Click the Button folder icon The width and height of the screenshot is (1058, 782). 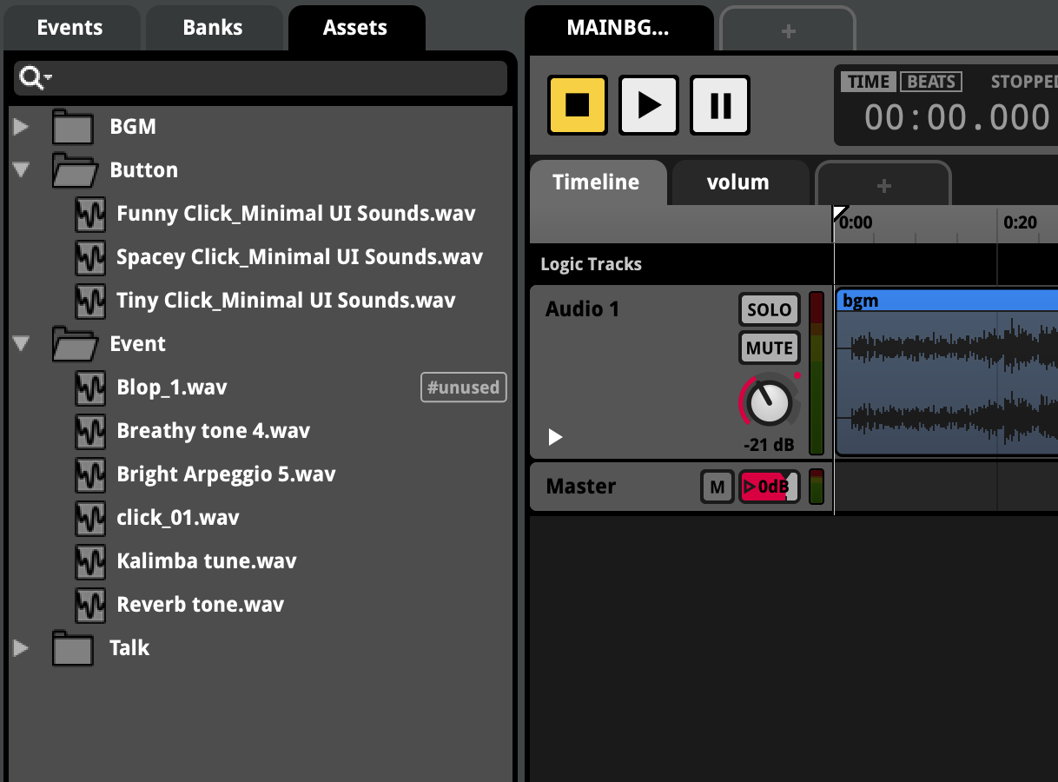point(74,170)
